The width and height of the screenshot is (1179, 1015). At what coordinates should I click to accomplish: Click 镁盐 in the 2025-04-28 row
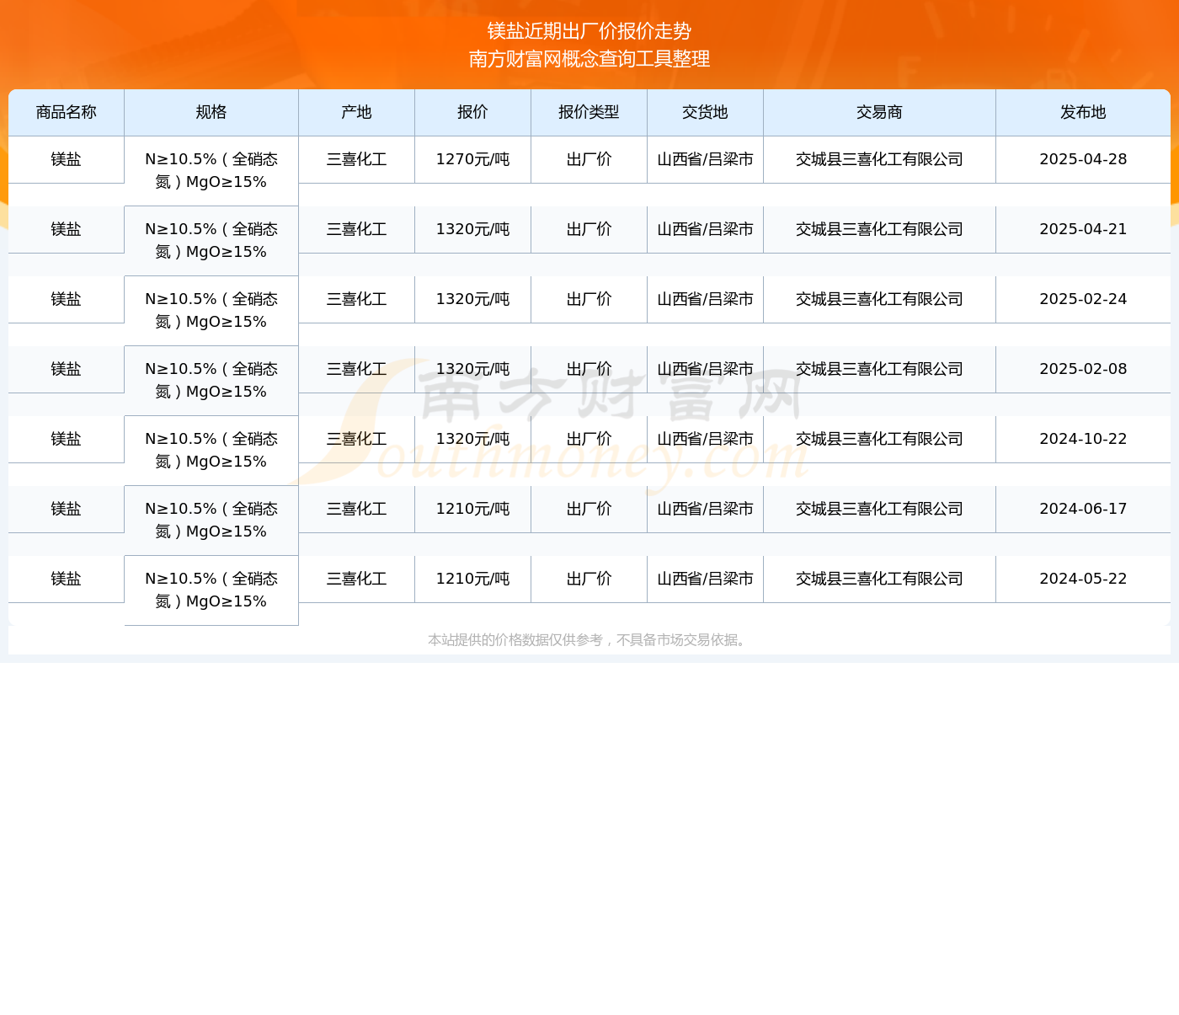click(67, 159)
